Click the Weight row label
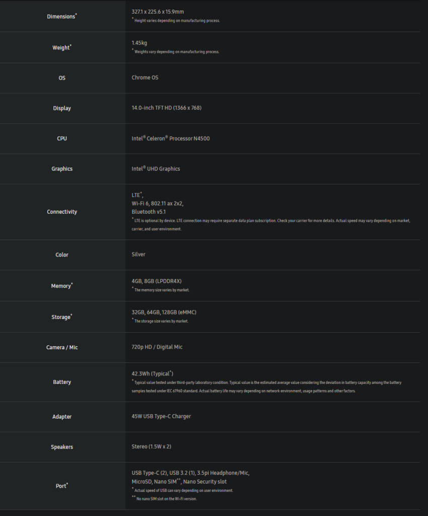The image size is (428, 516). coord(61,48)
